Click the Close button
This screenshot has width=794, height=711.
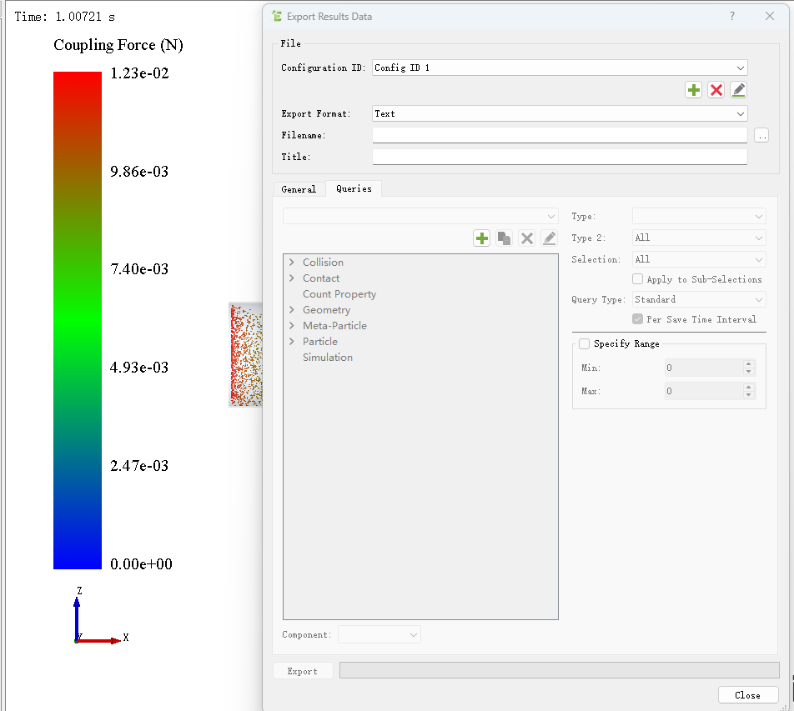[747, 695]
